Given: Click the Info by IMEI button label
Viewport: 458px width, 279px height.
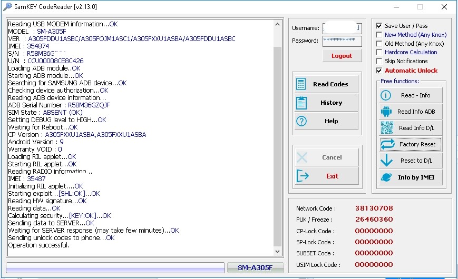Looking at the screenshot, I should coord(416,177).
